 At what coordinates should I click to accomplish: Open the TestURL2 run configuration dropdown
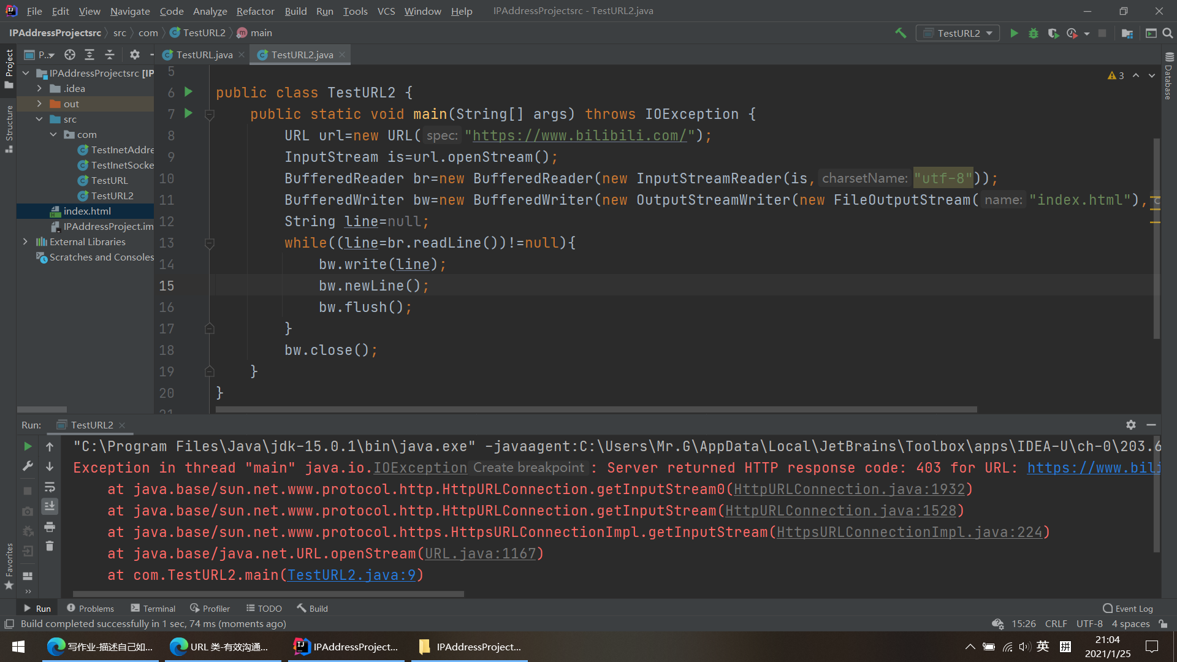pos(958,33)
